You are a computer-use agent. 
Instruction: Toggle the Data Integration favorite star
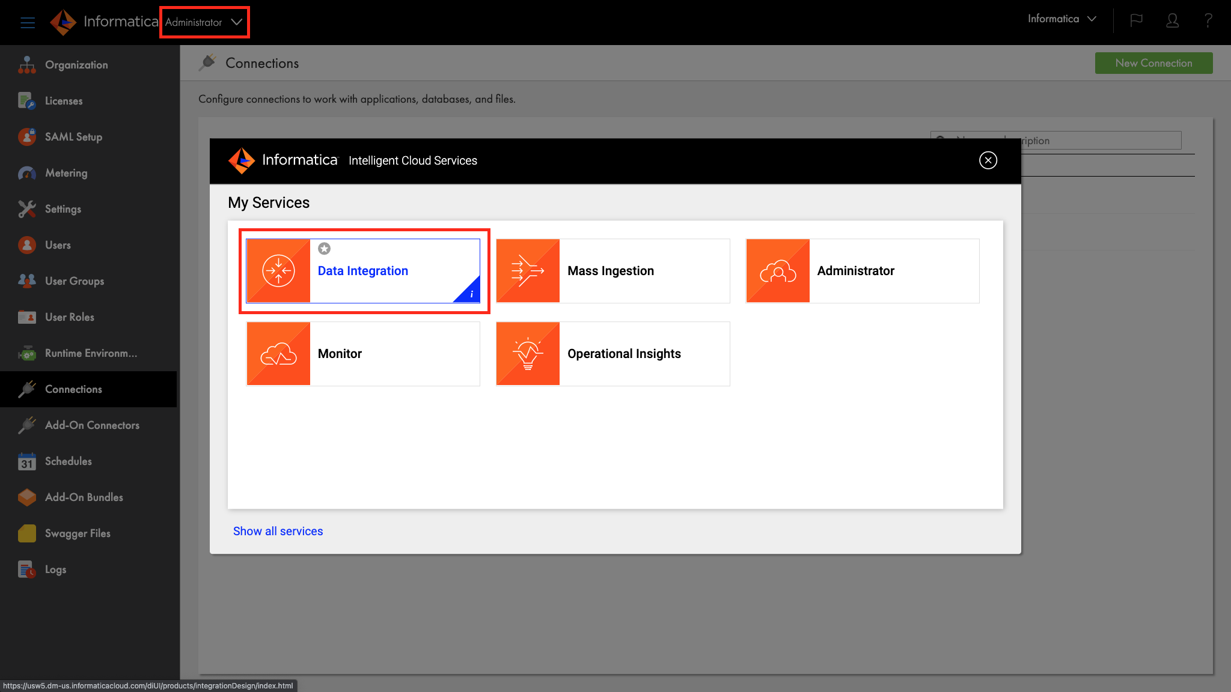coord(324,249)
